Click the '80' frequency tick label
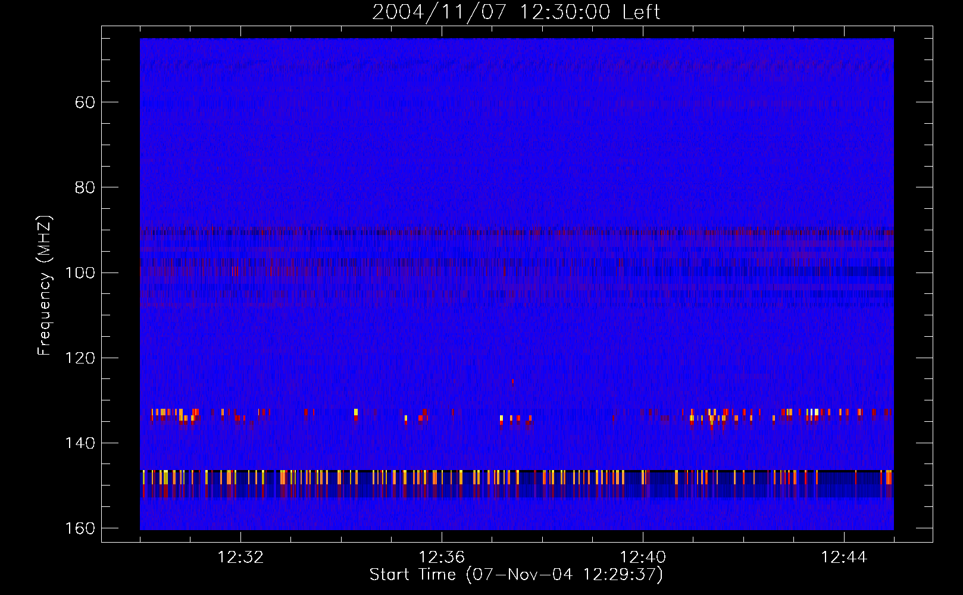 [85, 187]
